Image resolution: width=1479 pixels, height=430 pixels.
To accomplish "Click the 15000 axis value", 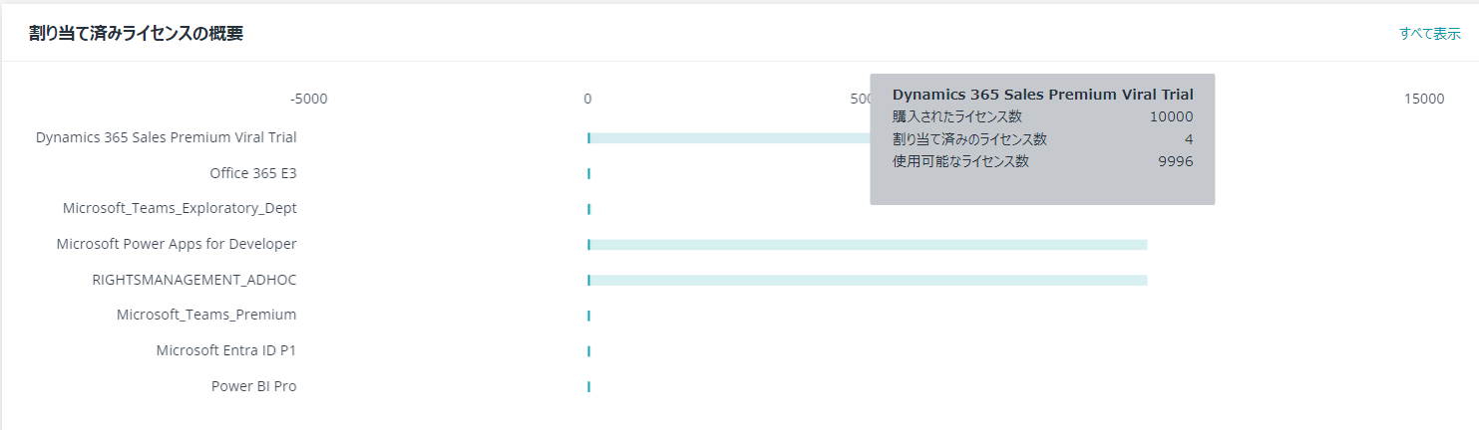I will pyautogui.click(x=1424, y=99).
